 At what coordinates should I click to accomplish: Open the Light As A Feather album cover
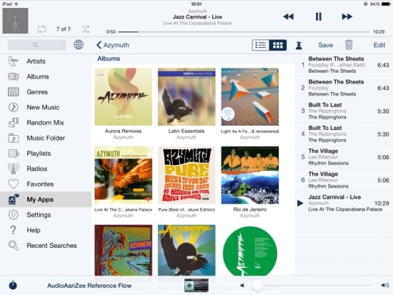coord(250,96)
